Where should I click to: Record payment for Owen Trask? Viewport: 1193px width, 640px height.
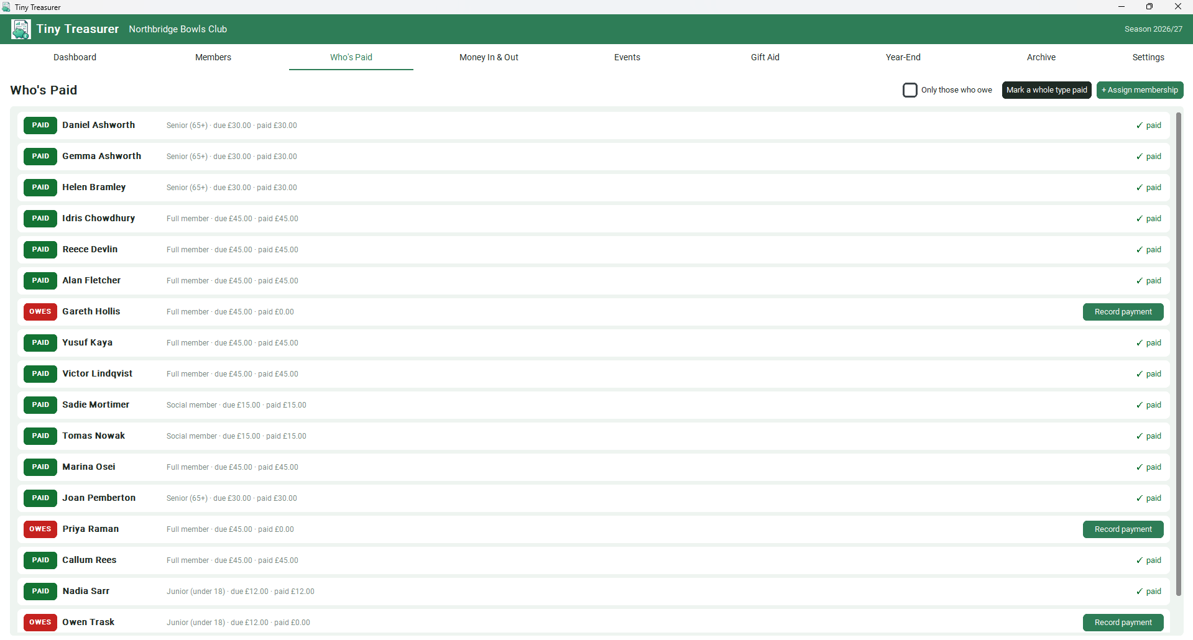[1123, 623]
